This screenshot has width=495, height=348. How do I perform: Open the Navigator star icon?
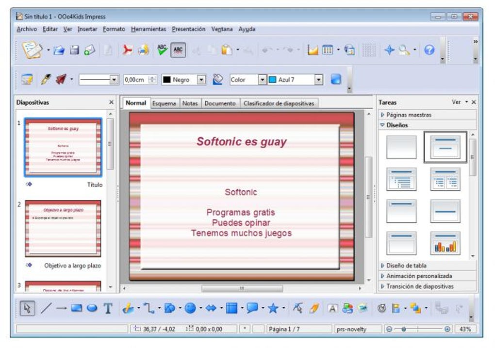pyautogui.click(x=389, y=50)
